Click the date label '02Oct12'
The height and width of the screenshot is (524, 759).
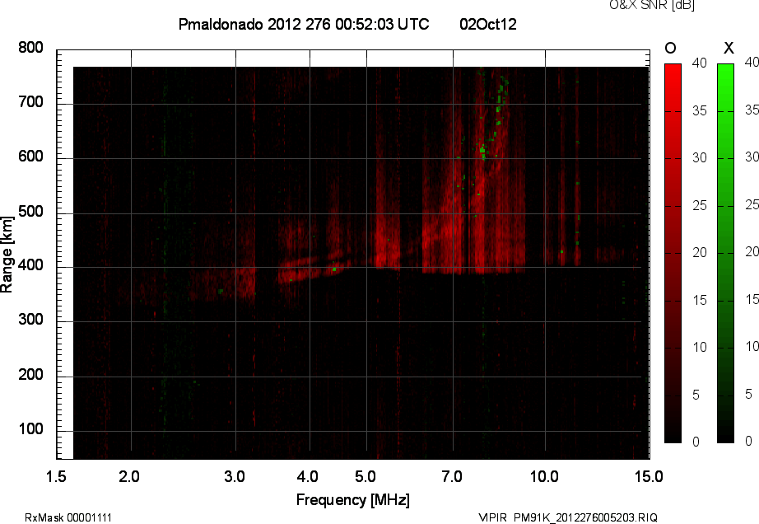(488, 24)
